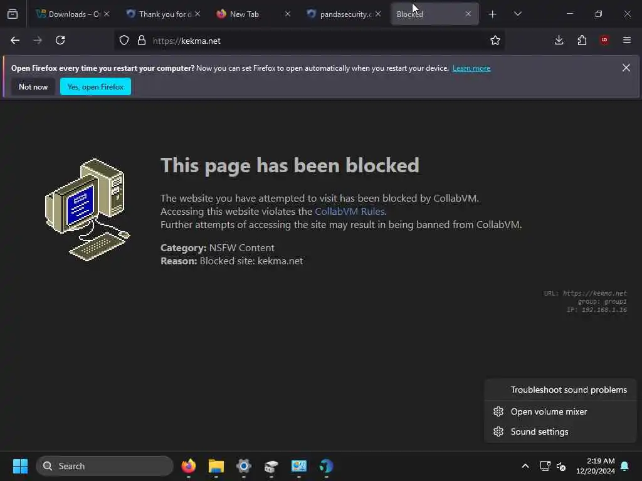Click the network tray icon

(545, 466)
